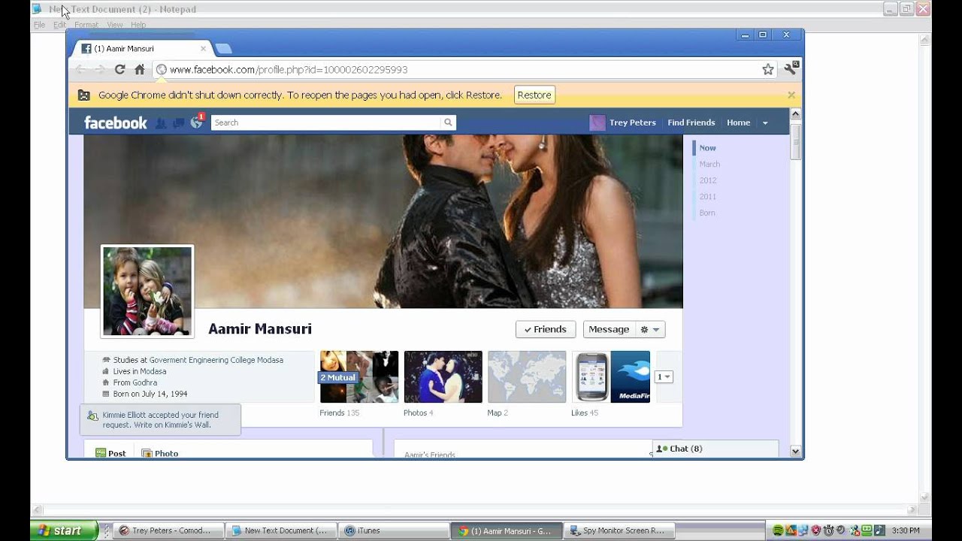Jump to Now in the timeline
The height and width of the screenshot is (541, 962).
(x=707, y=148)
